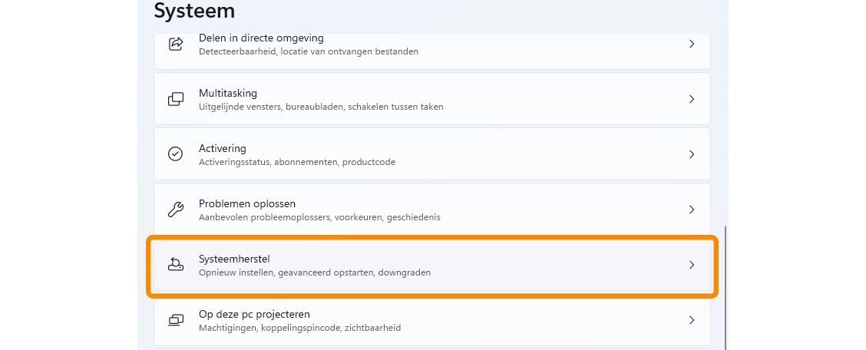
Task: Click the Multitasking overlapping windows icon
Action: pos(176,99)
